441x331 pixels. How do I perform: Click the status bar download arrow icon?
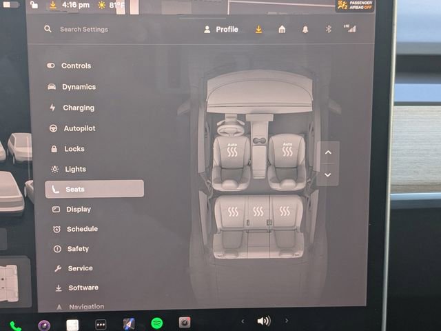point(52,5)
